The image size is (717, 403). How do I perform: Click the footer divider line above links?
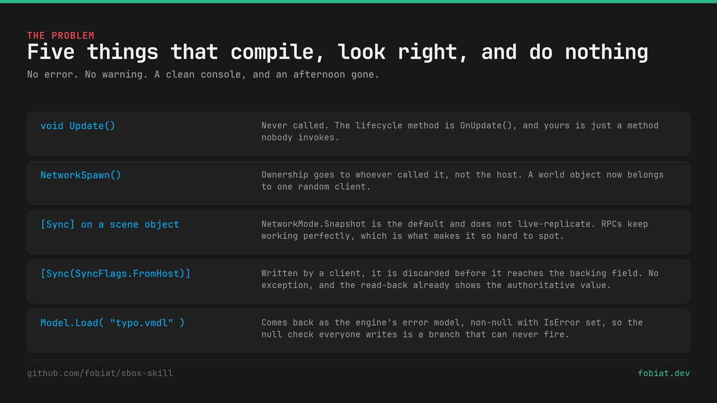(x=358, y=360)
